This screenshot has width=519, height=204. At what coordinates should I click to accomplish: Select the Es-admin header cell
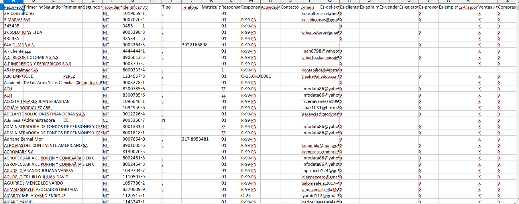(x=369, y=7)
